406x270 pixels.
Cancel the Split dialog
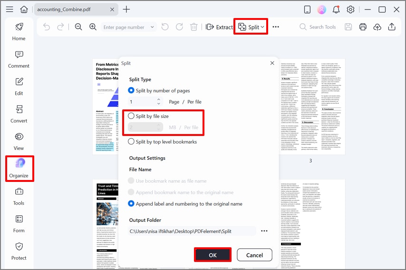point(254,255)
